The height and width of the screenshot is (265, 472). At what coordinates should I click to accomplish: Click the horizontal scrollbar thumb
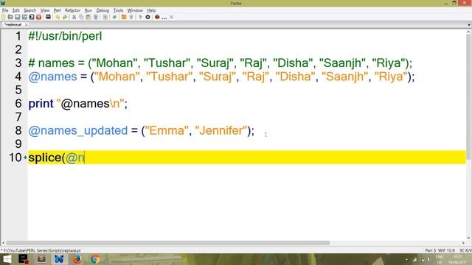click(167, 243)
